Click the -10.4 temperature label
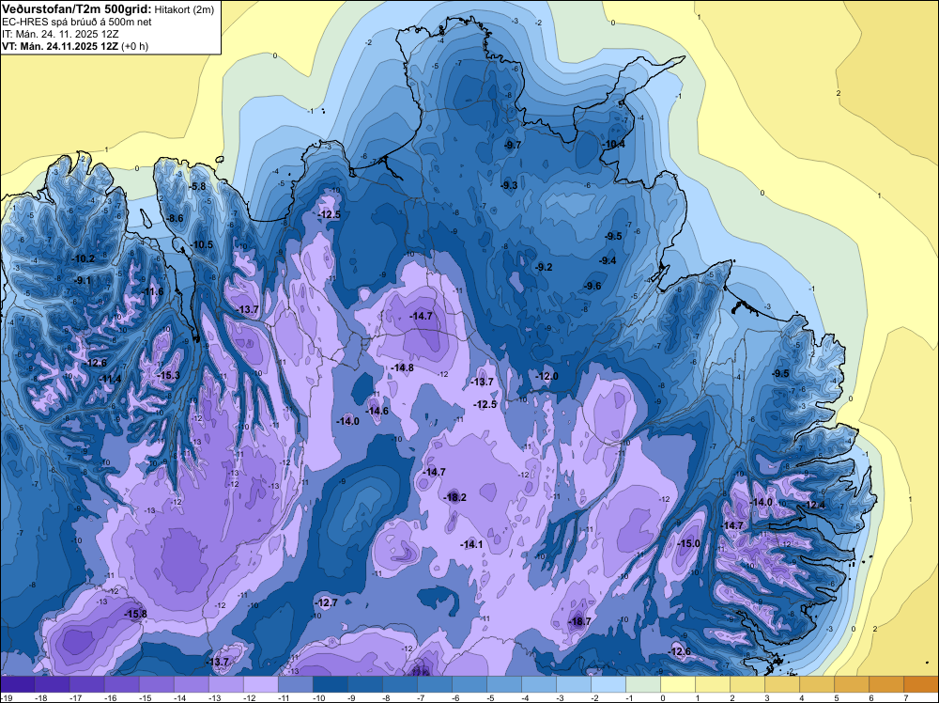Screen dimensions: 939x703 click(613, 145)
